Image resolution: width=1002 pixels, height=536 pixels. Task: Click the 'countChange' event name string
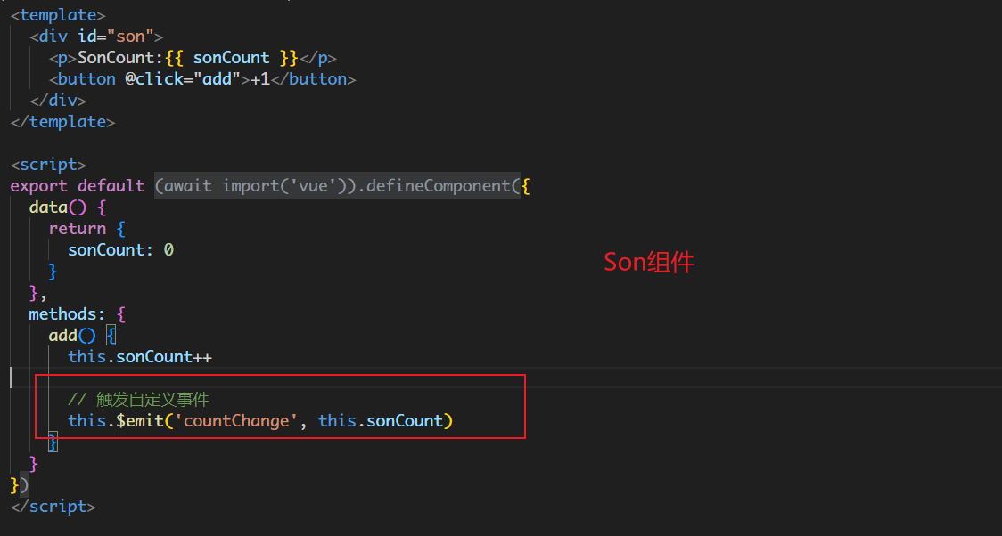pos(242,421)
